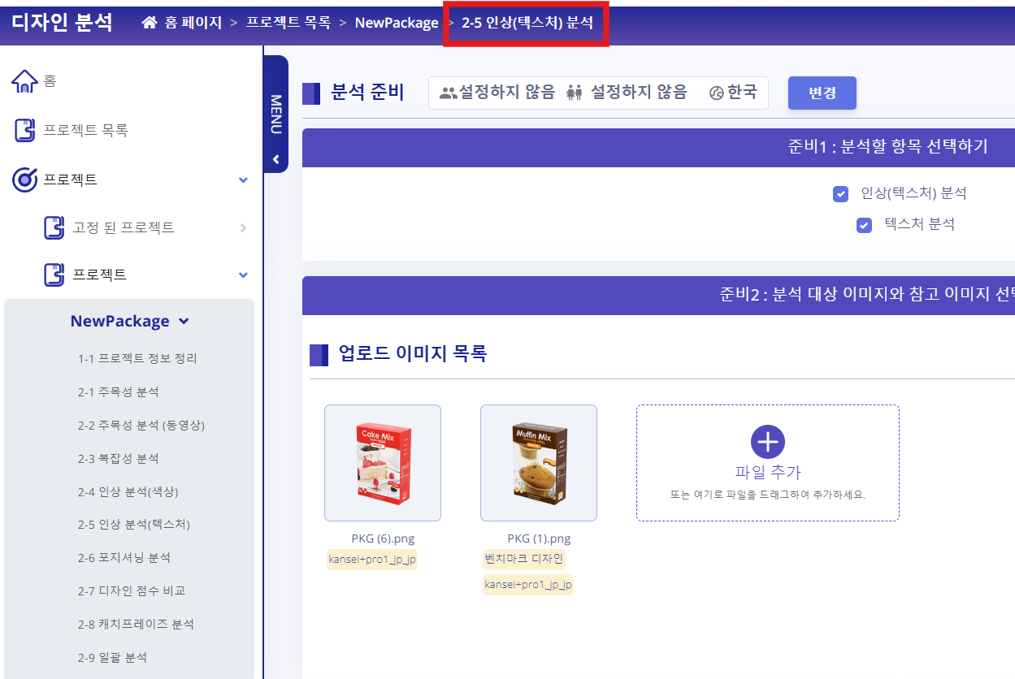Screen dimensions: 1015x679
Task: Open 2-5 인상 분석(텍스처) in sidebar
Action: [x=134, y=524]
